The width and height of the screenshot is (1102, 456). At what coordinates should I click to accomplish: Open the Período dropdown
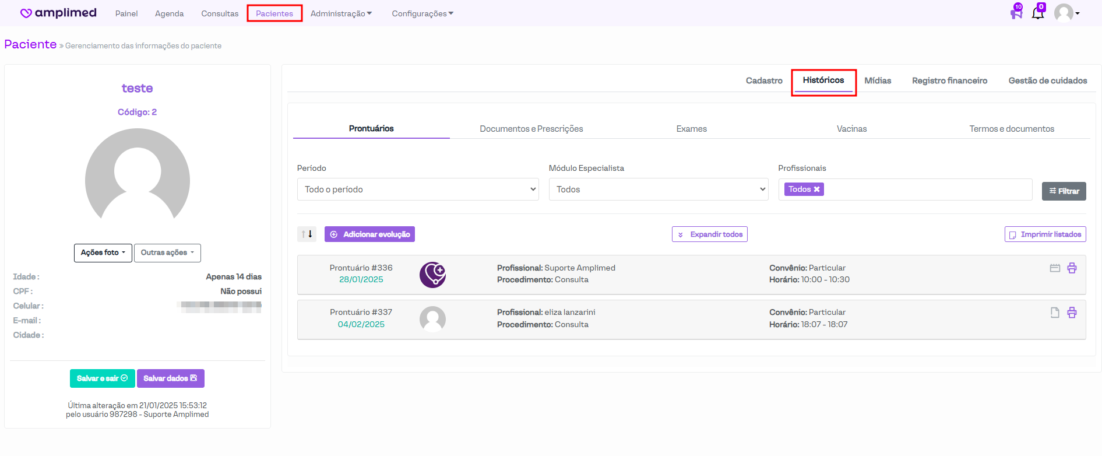[x=417, y=190]
